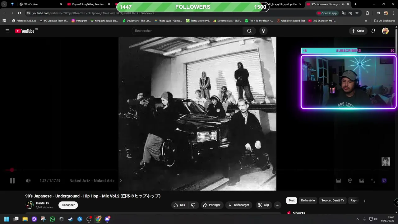Open YouTube notifications bell
The width and height of the screenshot is (398, 224).
373,31
